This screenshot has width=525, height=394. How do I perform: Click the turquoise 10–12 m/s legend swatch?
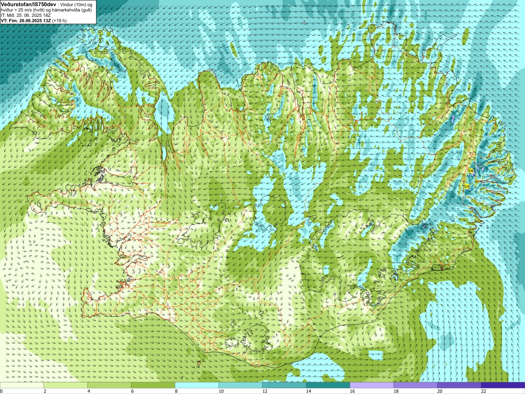240,385
